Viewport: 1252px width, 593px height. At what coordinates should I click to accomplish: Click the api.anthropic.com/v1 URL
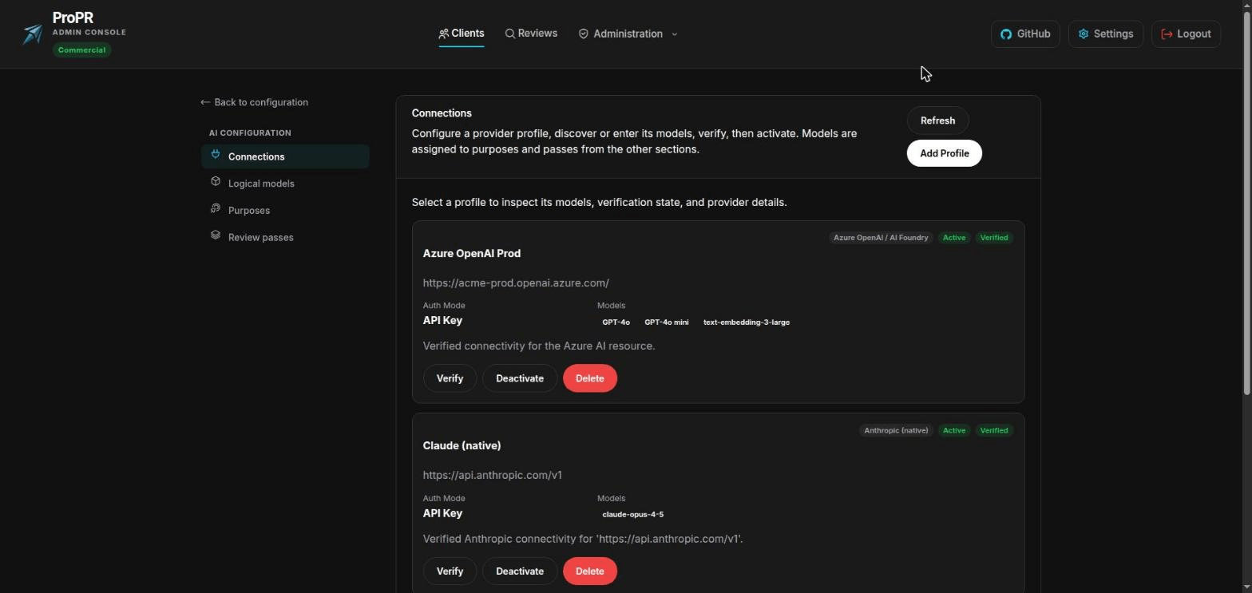tap(492, 476)
